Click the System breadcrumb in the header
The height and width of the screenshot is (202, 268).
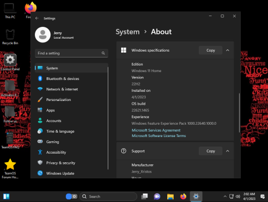[x=128, y=32]
